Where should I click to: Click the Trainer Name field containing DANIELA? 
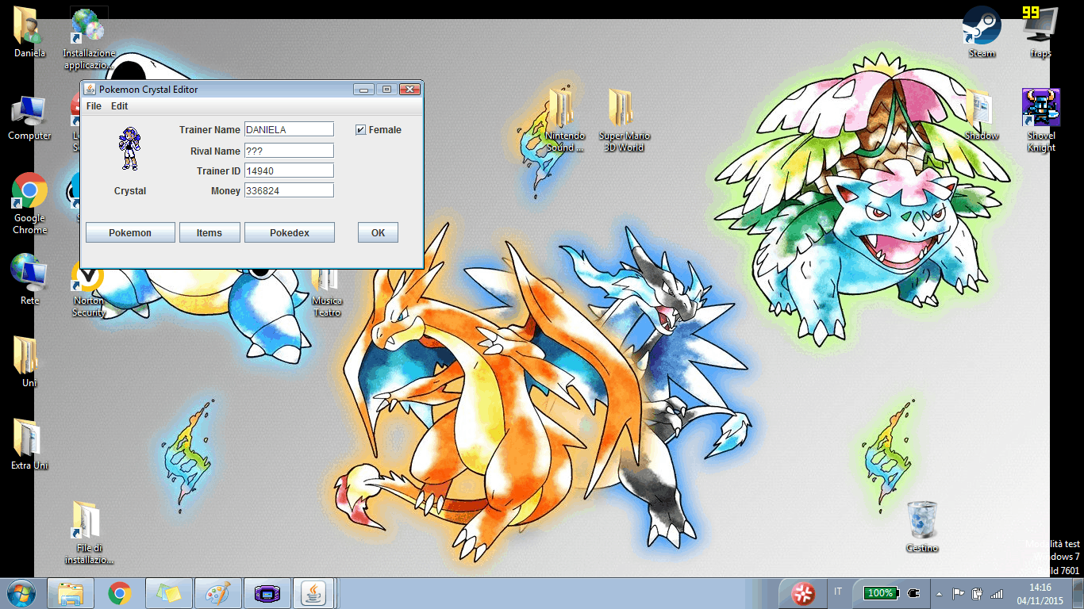[x=289, y=129]
